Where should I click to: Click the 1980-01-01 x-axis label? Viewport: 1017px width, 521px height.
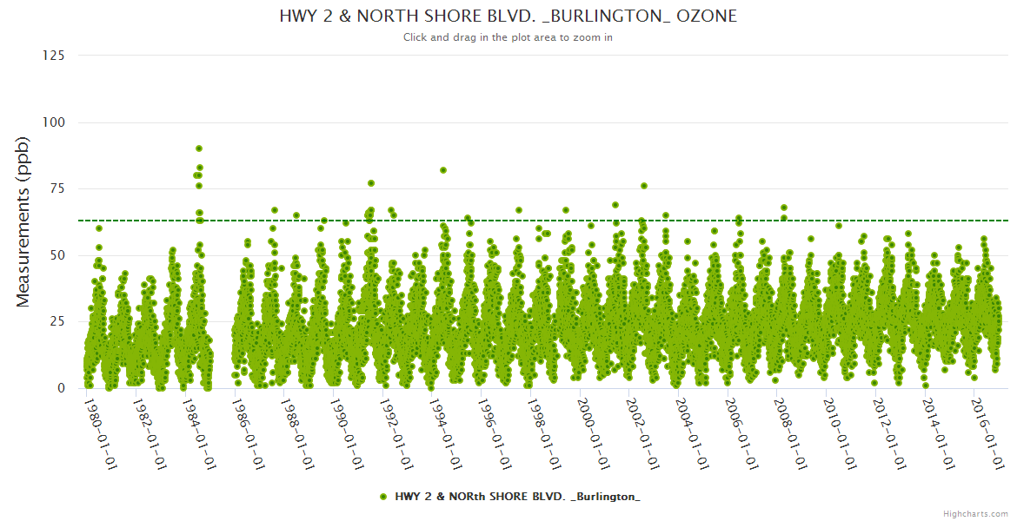100,432
